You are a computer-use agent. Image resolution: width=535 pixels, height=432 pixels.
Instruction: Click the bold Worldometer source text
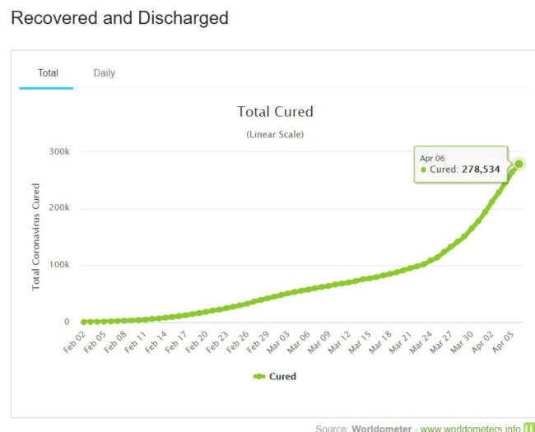coord(383,428)
